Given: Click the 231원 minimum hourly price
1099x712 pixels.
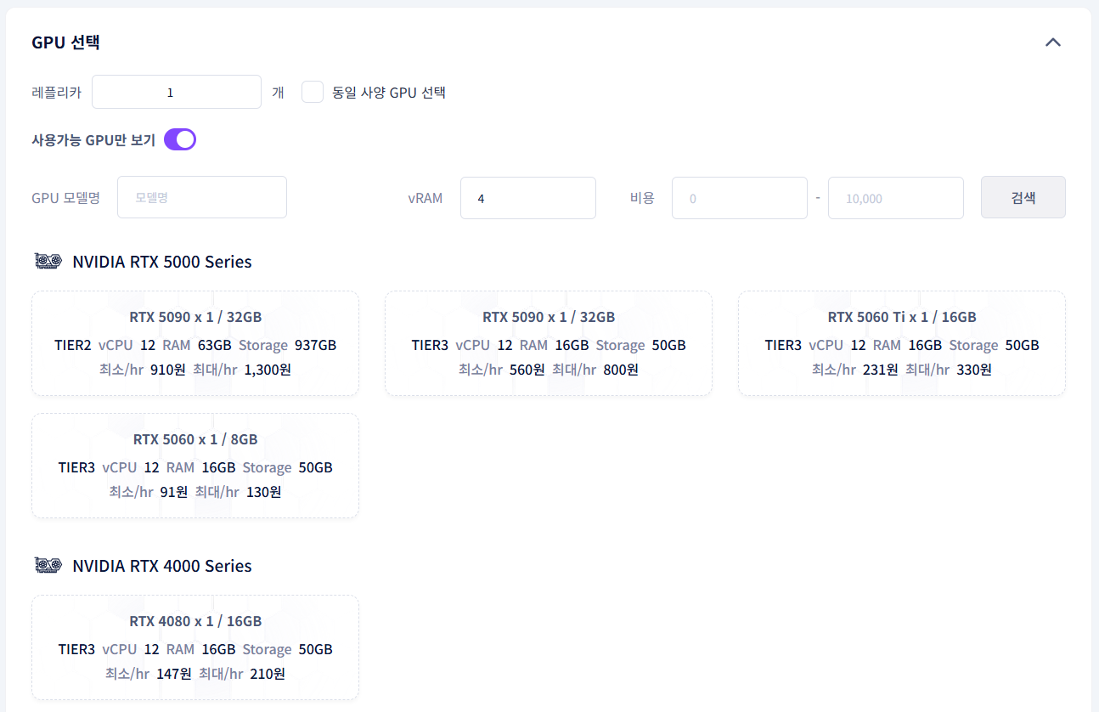Looking at the screenshot, I should tap(879, 370).
